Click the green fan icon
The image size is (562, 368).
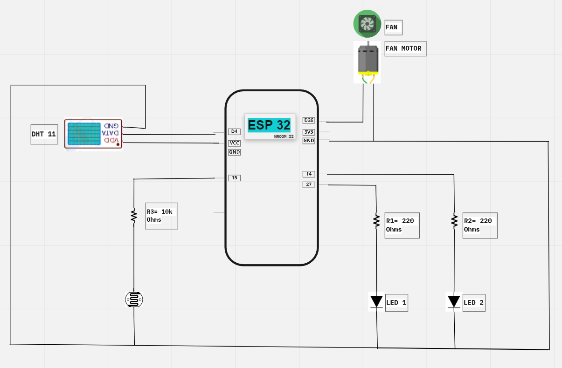tap(367, 23)
